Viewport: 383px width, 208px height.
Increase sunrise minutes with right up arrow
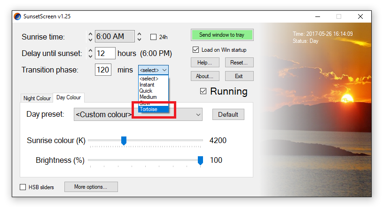139,34
